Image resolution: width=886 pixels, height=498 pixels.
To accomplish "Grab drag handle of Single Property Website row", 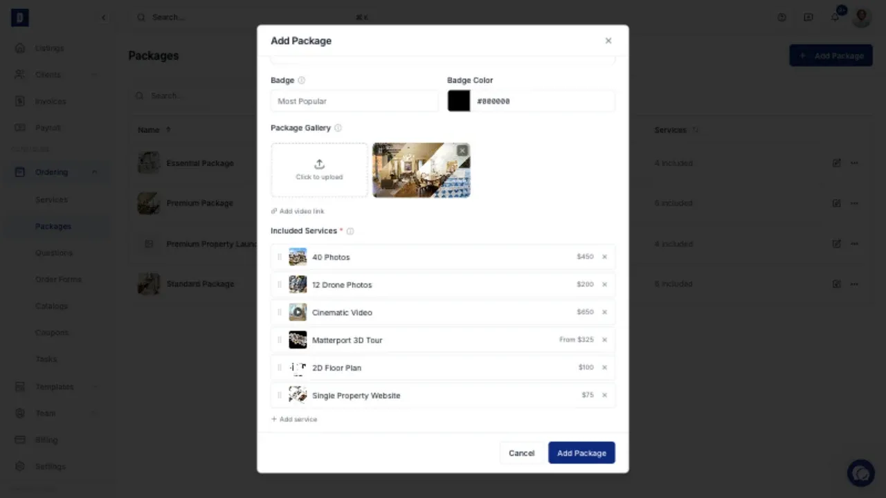I will (x=280, y=395).
